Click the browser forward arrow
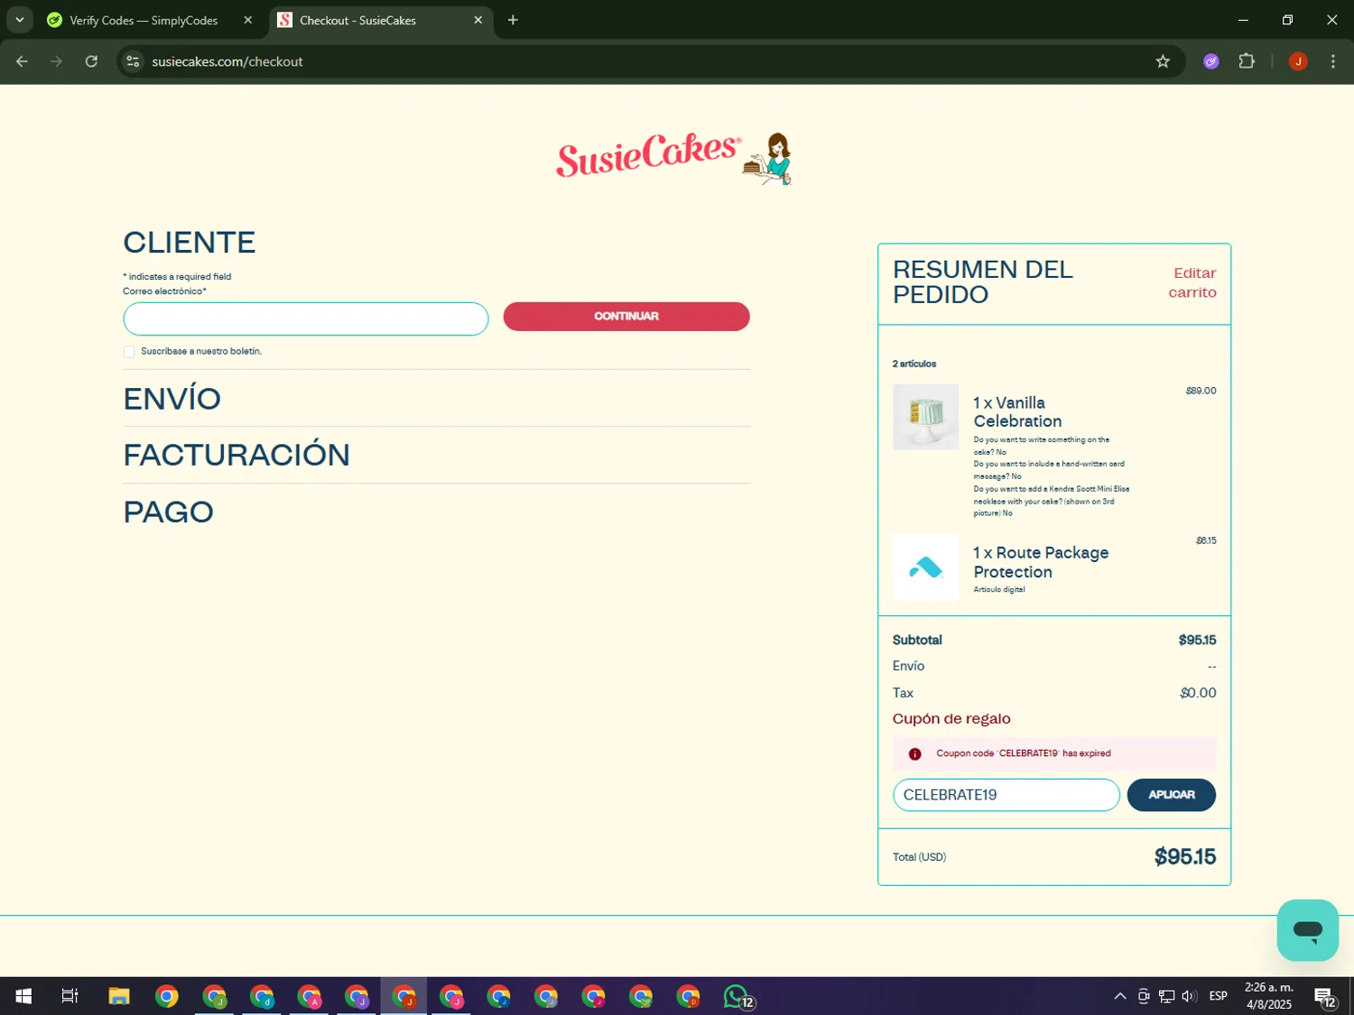 (x=56, y=61)
